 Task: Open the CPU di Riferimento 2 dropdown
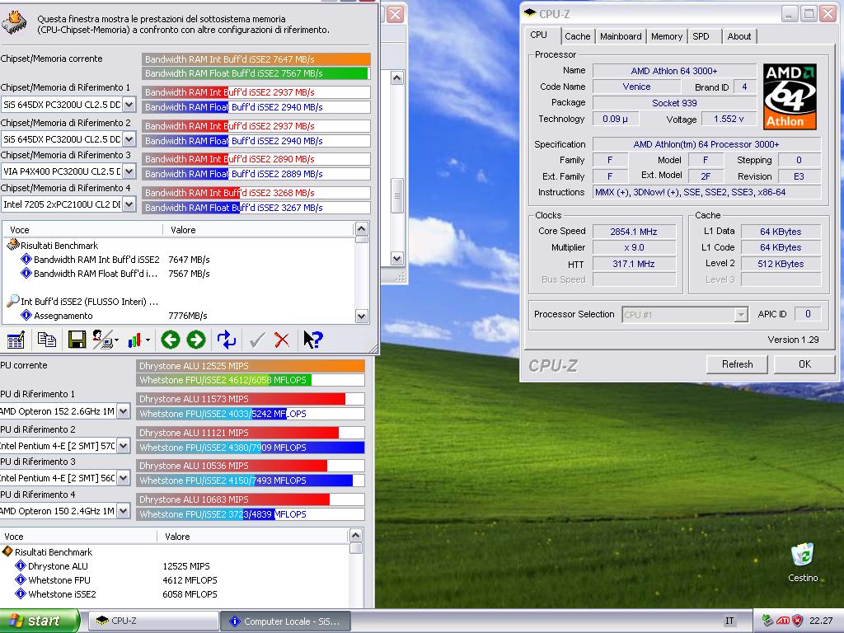click(124, 446)
